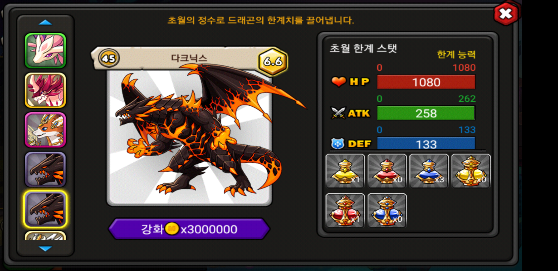The image size is (558, 271).
Task: Choose the orange fox dragon with pink frame
Action: coord(45,130)
